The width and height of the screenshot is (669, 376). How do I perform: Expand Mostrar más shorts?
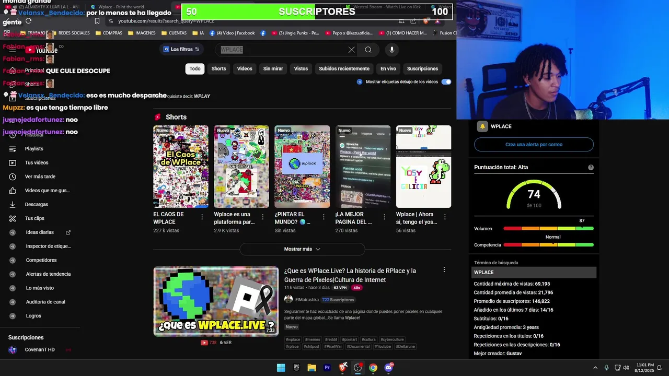[302, 249]
